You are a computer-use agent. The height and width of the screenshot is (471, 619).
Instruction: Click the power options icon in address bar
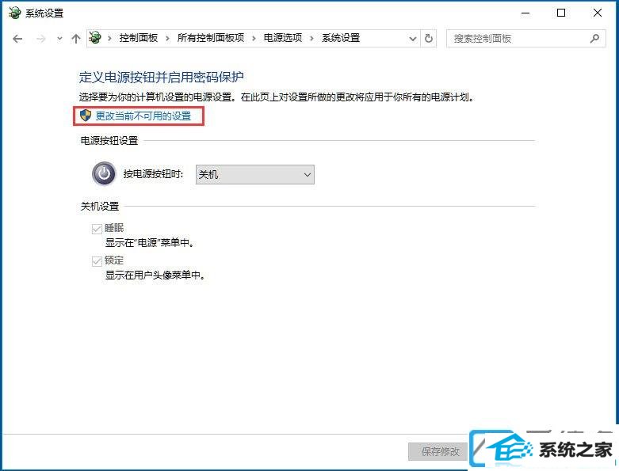(x=95, y=38)
